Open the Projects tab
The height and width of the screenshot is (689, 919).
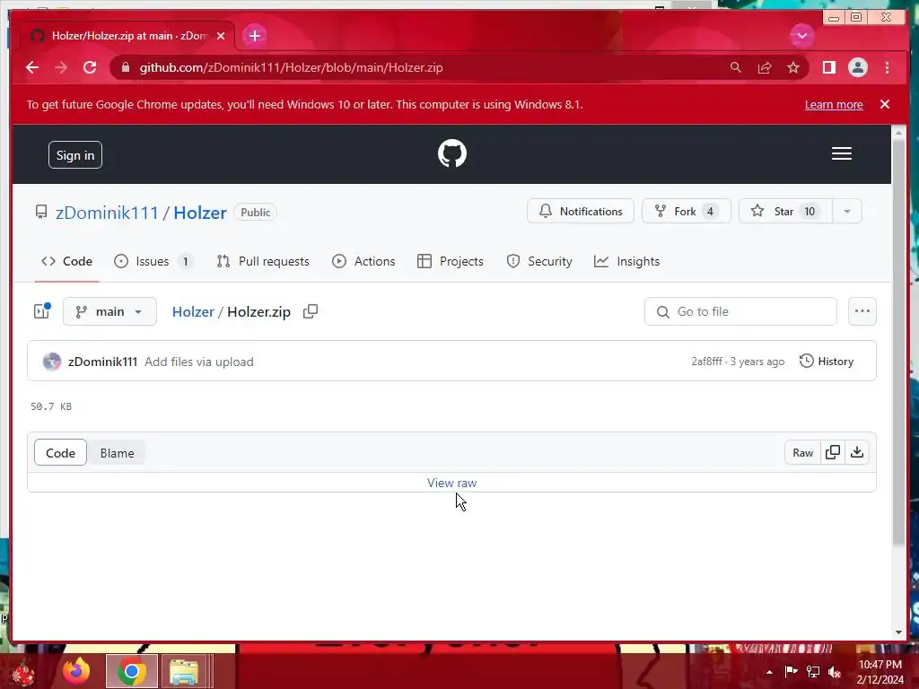[451, 261]
